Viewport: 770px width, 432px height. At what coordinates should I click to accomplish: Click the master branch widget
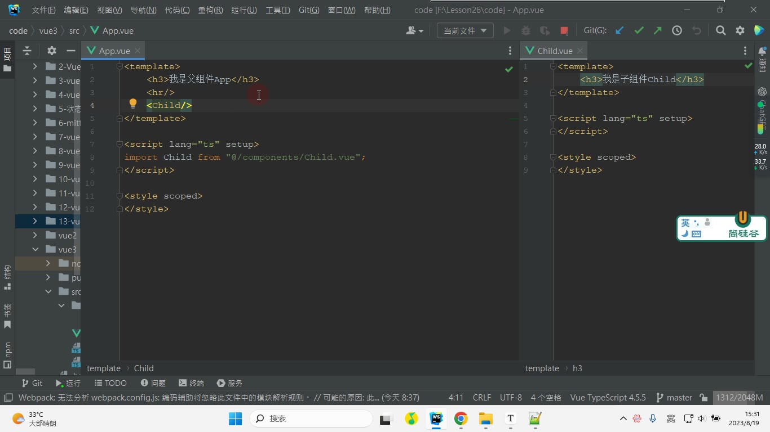pos(674,398)
